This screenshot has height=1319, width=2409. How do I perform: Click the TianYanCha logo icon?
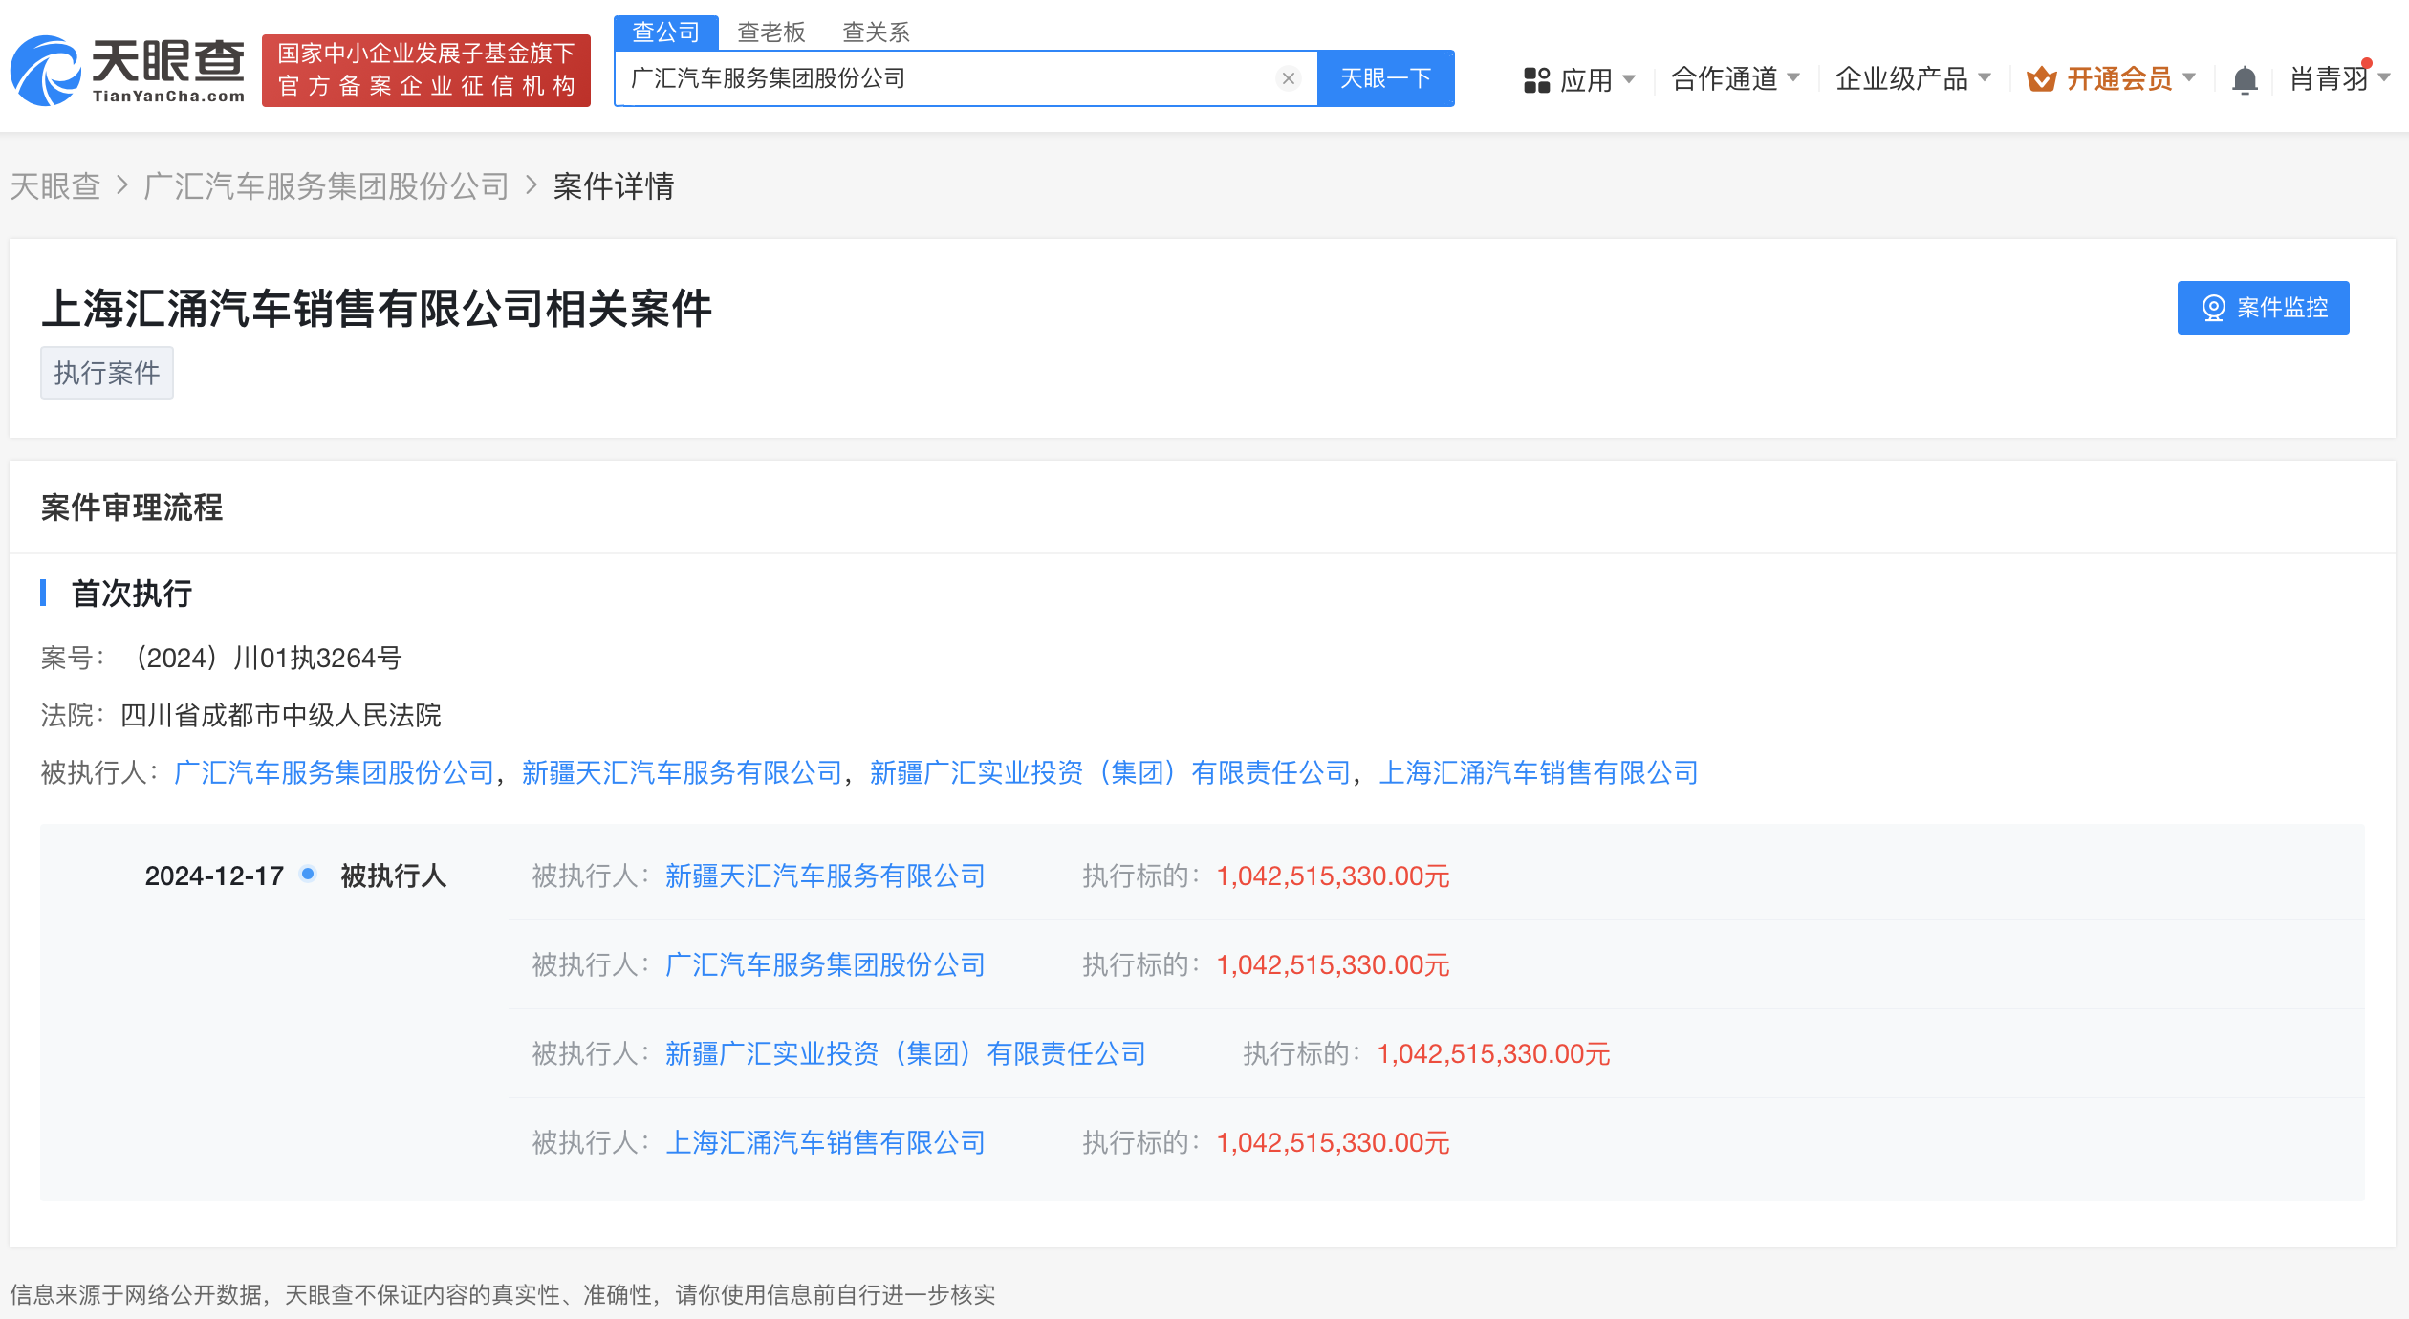click(x=46, y=71)
